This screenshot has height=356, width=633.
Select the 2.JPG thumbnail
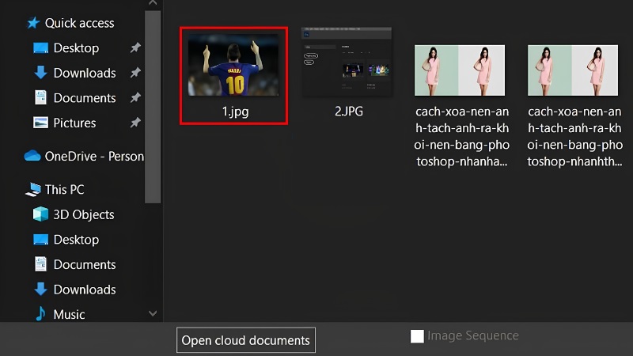pyautogui.click(x=347, y=62)
